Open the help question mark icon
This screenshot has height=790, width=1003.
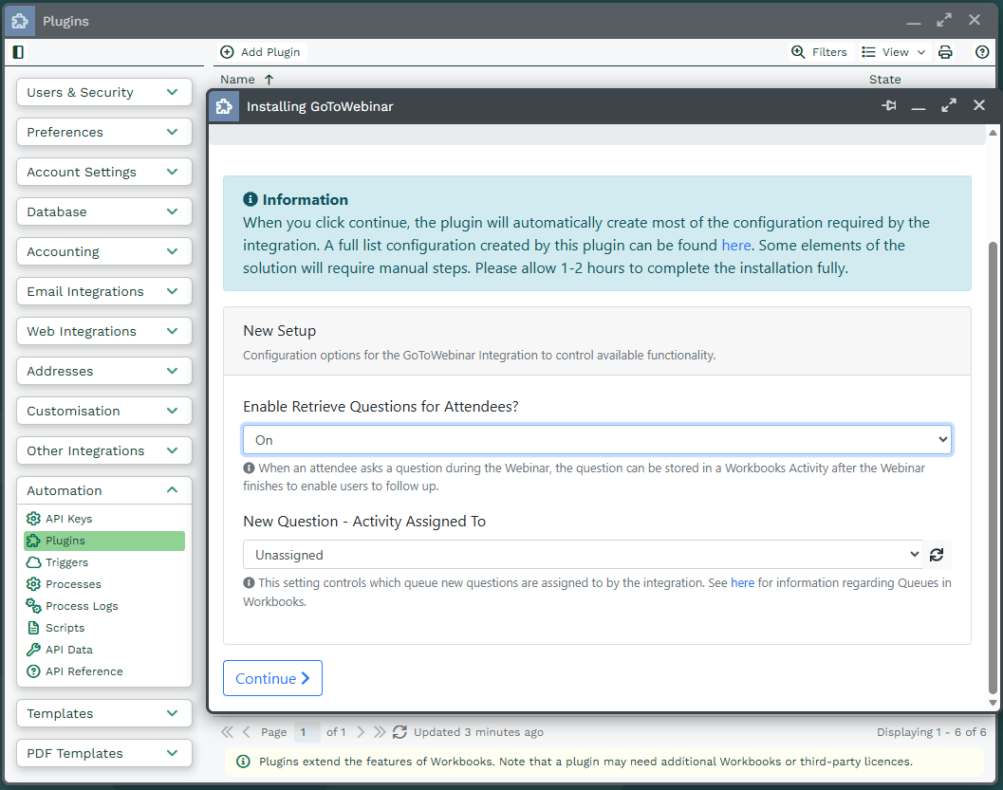click(982, 52)
